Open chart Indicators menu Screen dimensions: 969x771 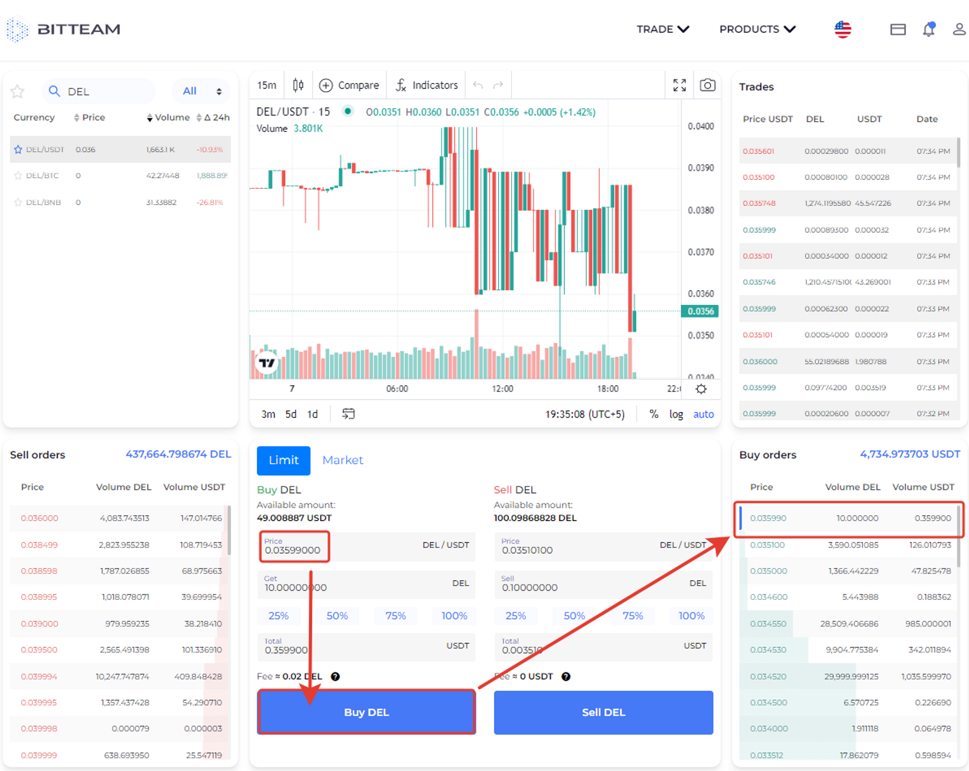[x=426, y=85]
